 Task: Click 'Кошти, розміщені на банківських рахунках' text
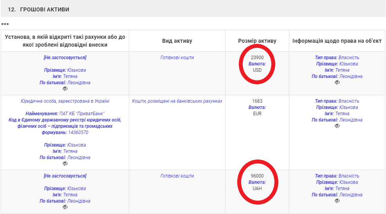[177, 101]
